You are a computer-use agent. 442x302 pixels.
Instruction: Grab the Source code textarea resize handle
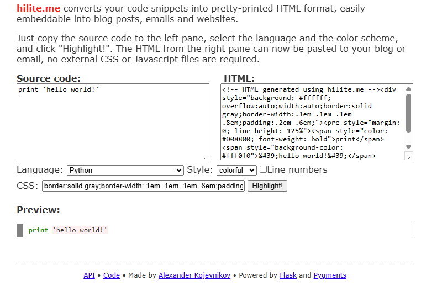tap(206, 157)
